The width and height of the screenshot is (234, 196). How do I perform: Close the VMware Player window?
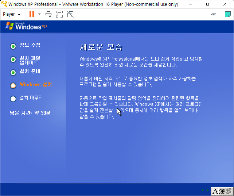pos(225,4)
